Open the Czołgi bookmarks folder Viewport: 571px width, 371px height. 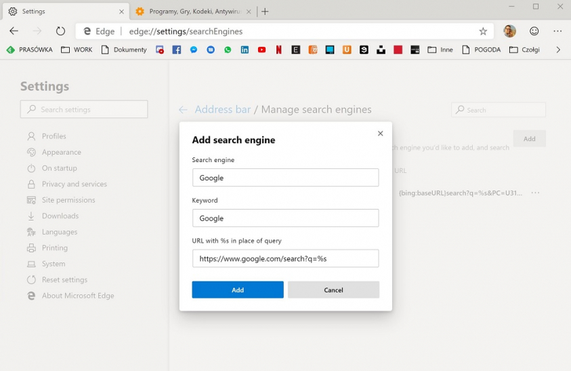click(524, 50)
